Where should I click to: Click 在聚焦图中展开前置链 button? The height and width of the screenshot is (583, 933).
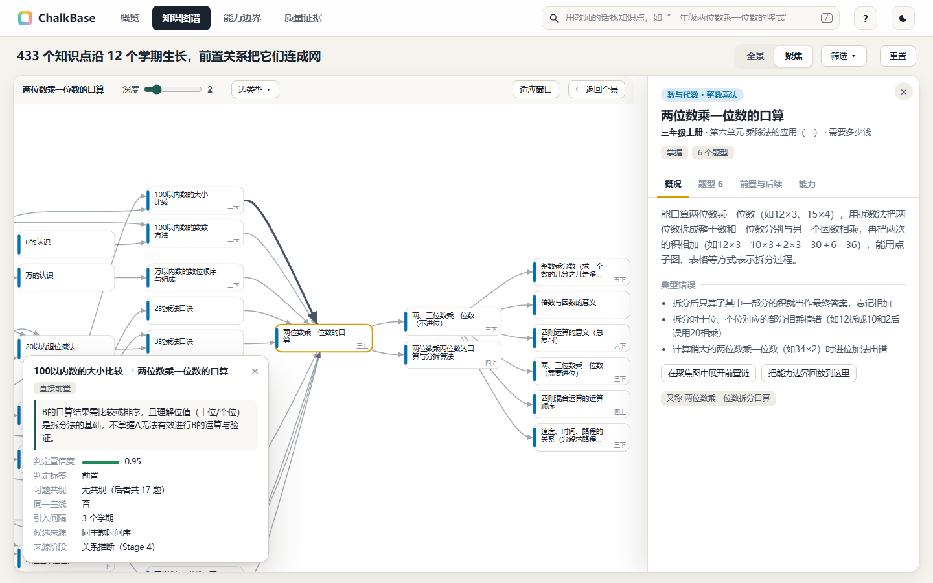point(708,373)
